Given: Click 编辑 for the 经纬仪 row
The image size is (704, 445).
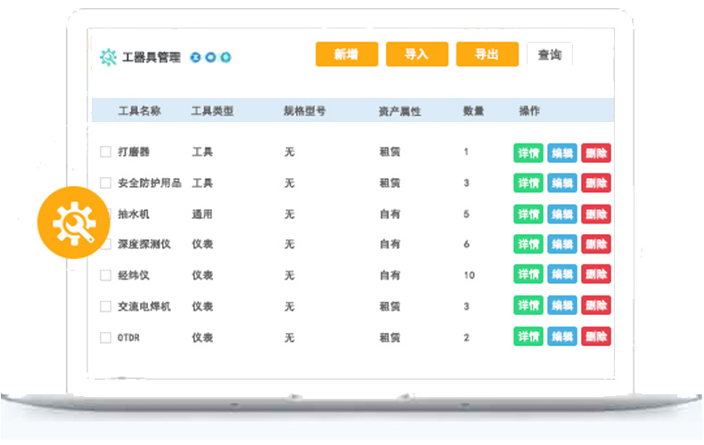Looking at the screenshot, I should click(x=562, y=274).
